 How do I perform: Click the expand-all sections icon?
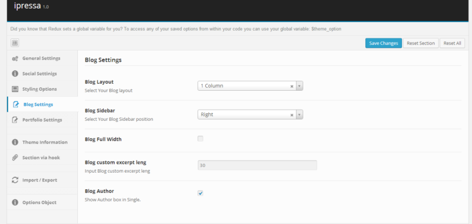pyautogui.click(x=15, y=43)
